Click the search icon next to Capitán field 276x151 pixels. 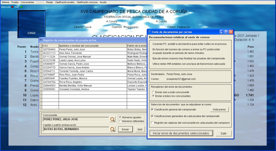point(112,129)
